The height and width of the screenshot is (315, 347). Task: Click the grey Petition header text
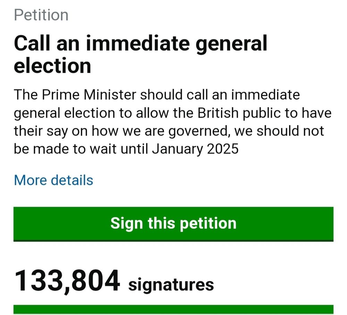pyautogui.click(x=41, y=15)
